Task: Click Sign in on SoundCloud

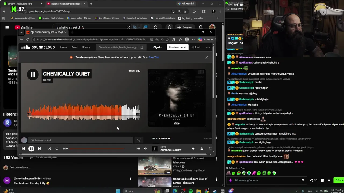Action: point(157,47)
